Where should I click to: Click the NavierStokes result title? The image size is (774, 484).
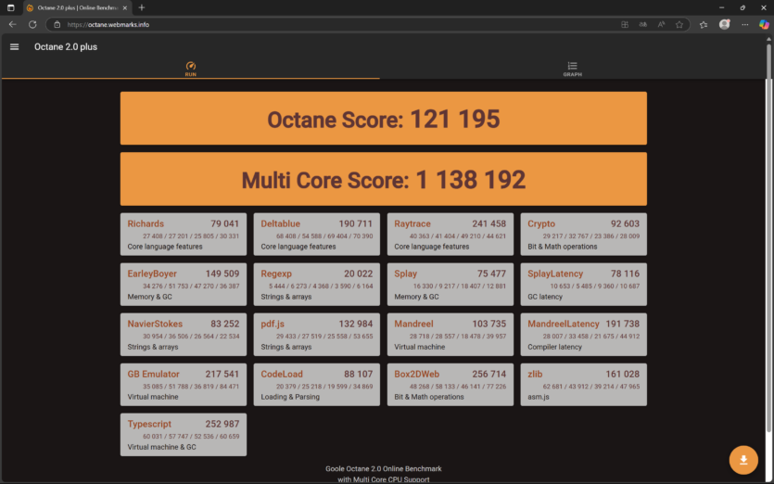[155, 324]
